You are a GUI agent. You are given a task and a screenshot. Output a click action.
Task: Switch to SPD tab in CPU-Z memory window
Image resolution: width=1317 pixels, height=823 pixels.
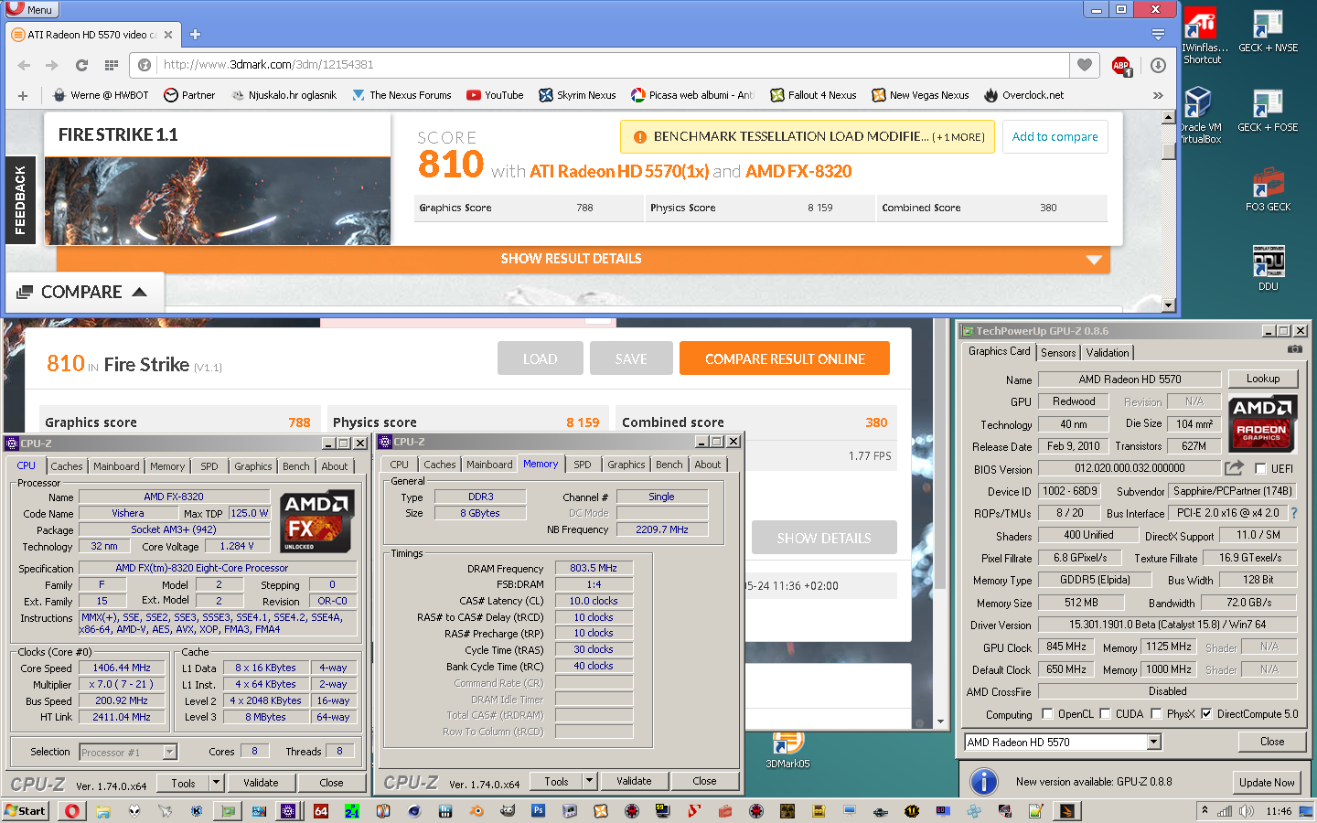click(582, 465)
